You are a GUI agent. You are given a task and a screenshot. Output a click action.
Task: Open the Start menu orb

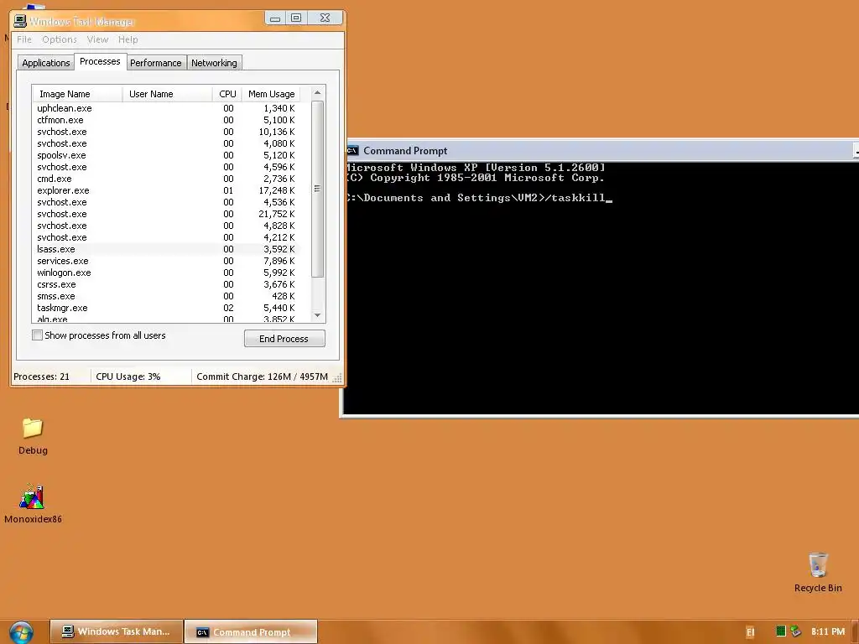click(21, 632)
